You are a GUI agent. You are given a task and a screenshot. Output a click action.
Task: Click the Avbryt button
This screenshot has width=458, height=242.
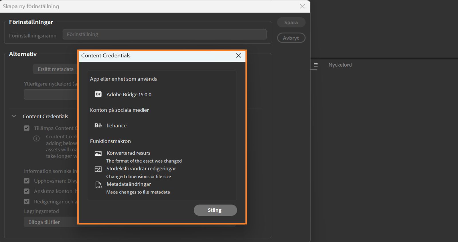point(291,38)
